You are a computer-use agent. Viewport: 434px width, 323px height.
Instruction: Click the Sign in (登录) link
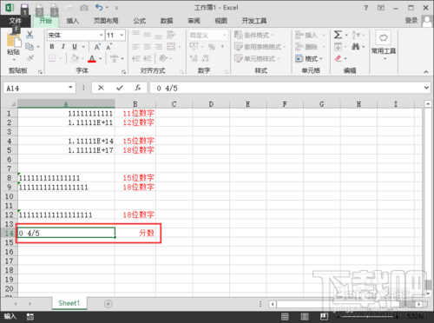(x=411, y=21)
